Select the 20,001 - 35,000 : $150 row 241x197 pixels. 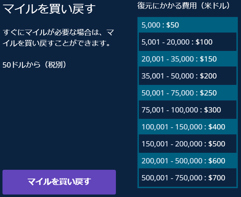(179, 59)
